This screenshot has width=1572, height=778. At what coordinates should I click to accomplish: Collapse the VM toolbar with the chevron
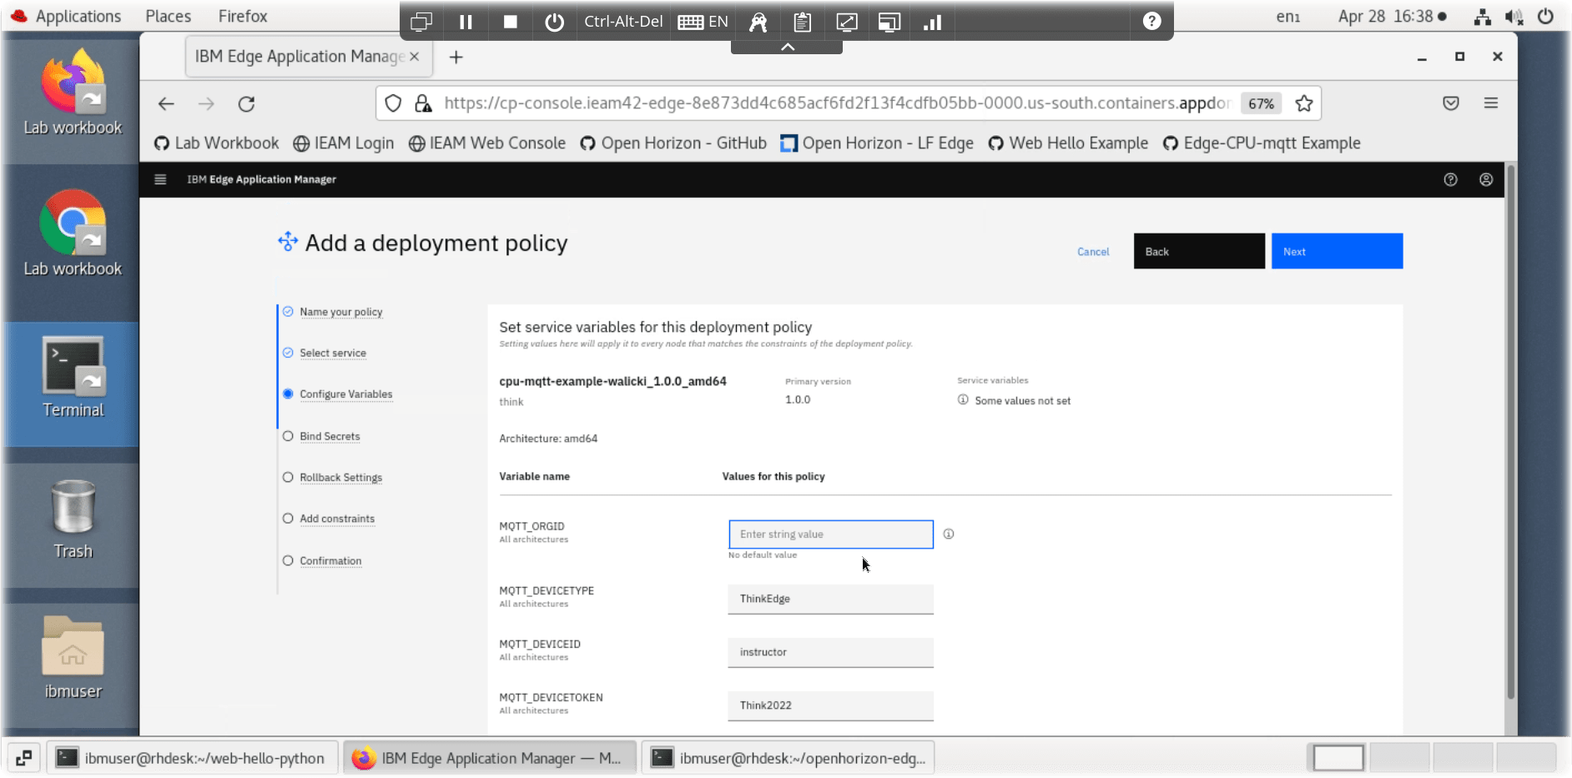point(787,48)
